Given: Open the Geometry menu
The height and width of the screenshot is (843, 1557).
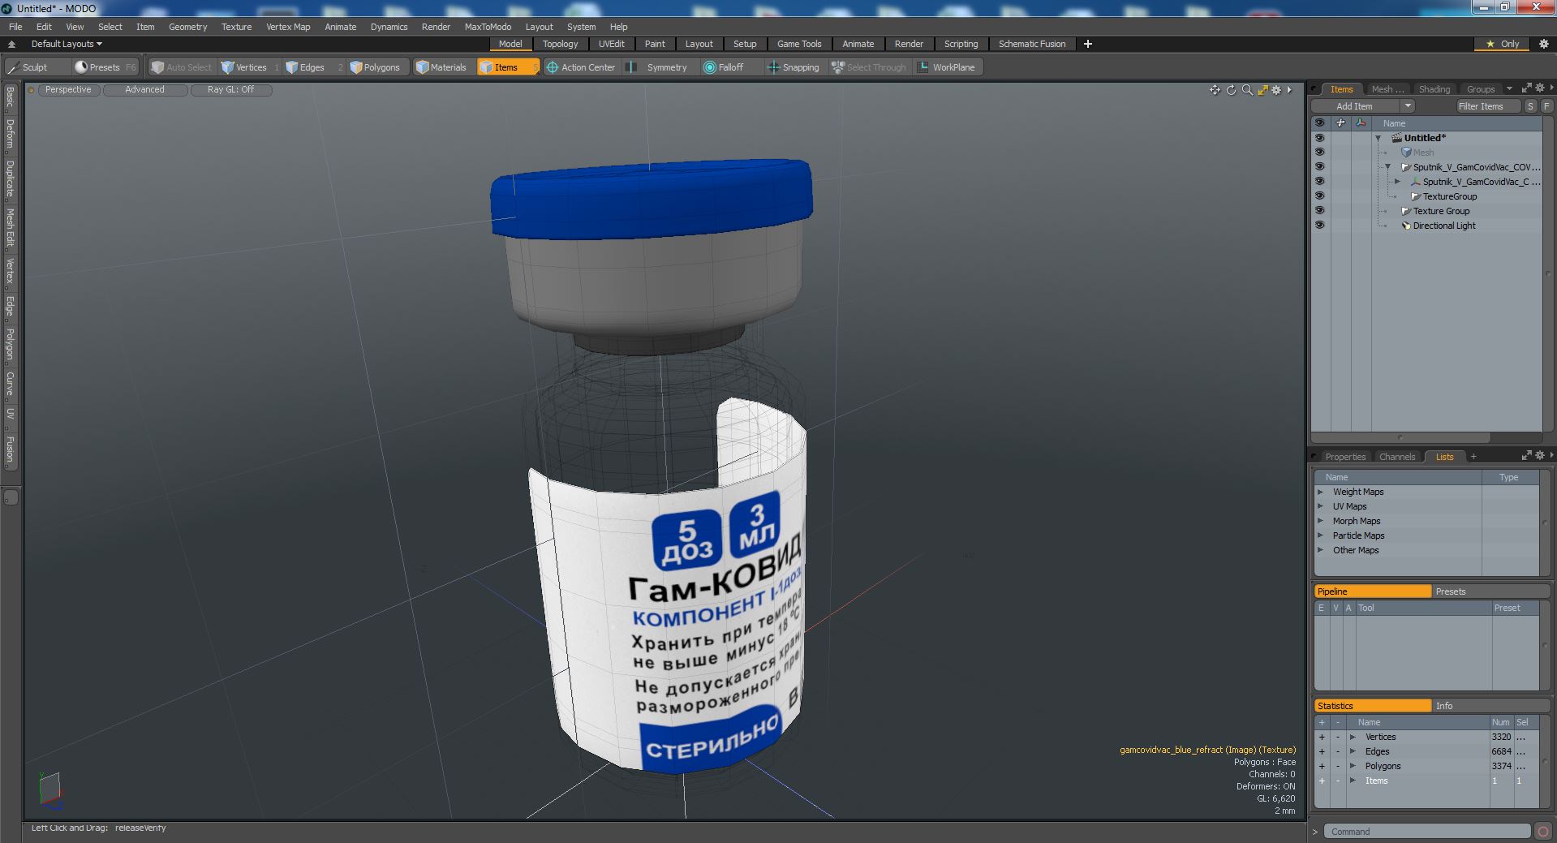Looking at the screenshot, I should pos(187,27).
